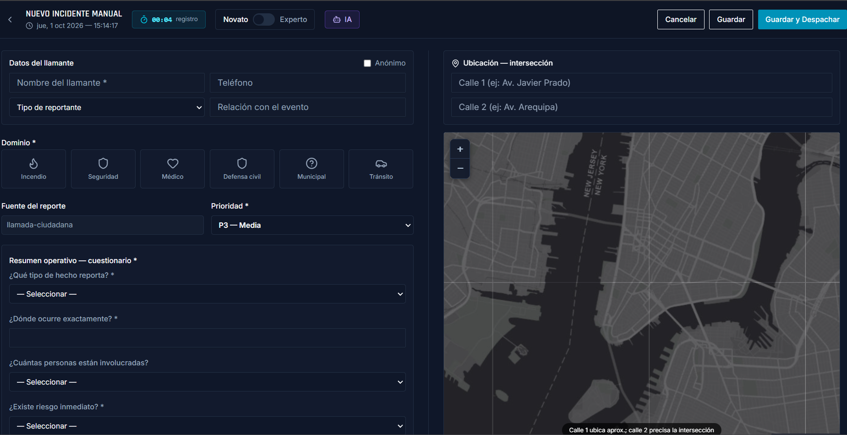Screen dimensions: 847x435
Task: Focus the Nombre del llamante field
Action: click(107, 83)
